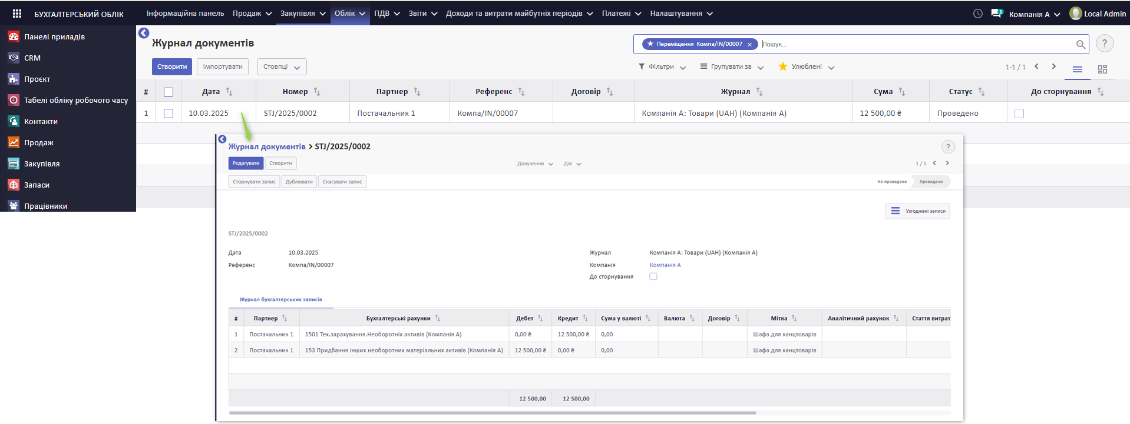The width and height of the screenshot is (1130, 424).
Task: Click the Скасувати запис button
Action: click(x=342, y=182)
